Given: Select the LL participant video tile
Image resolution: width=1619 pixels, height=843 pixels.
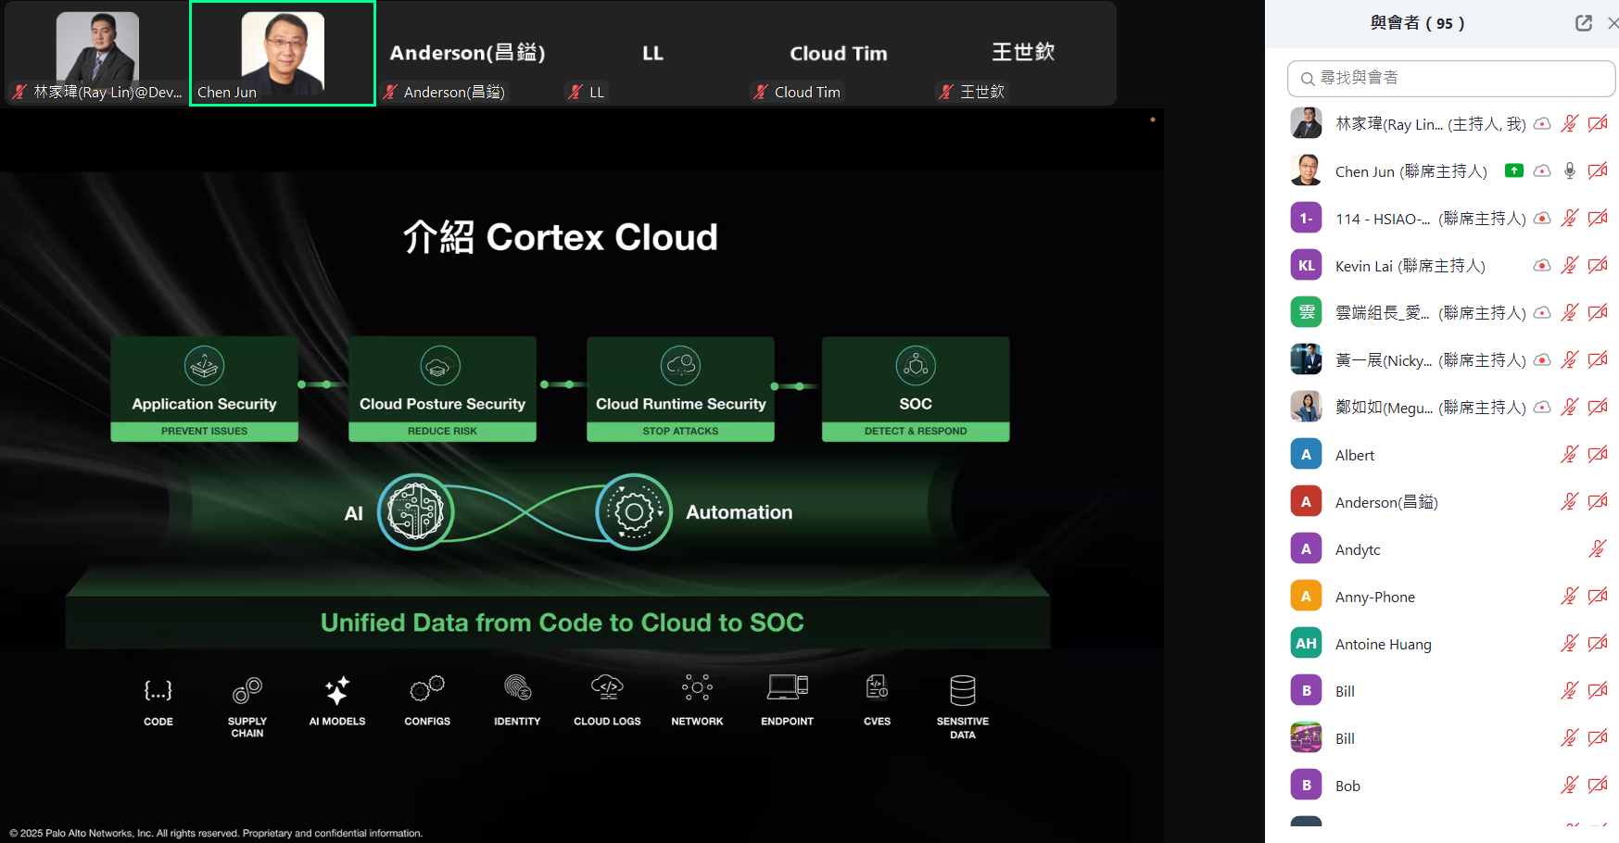Looking at the screenshot, I should point(652,54).
